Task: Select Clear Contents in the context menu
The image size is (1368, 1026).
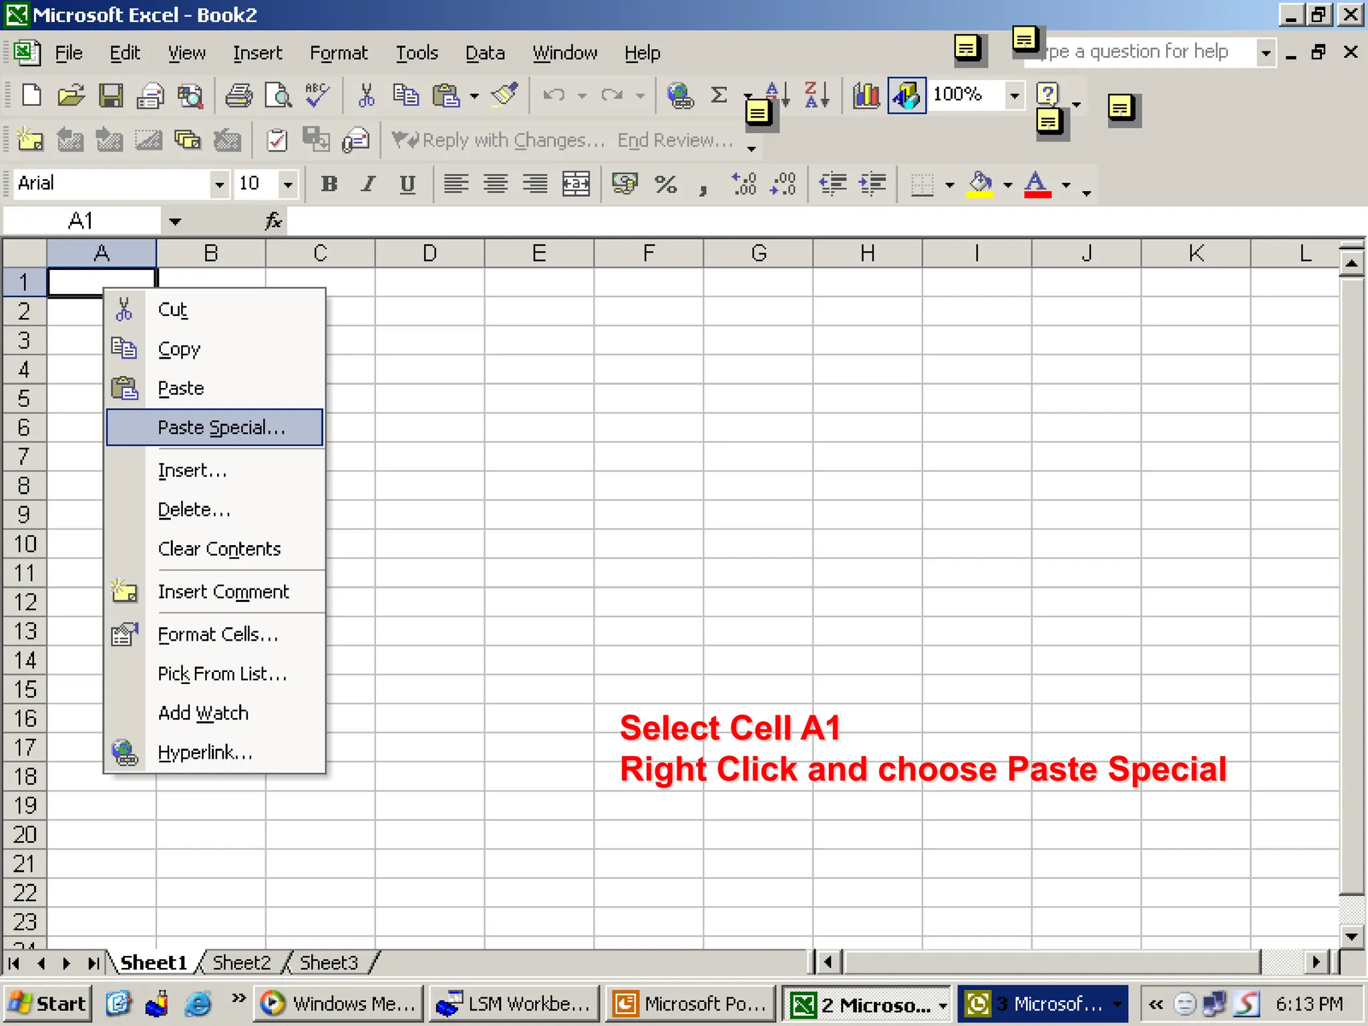Action: tap(214, 549)
